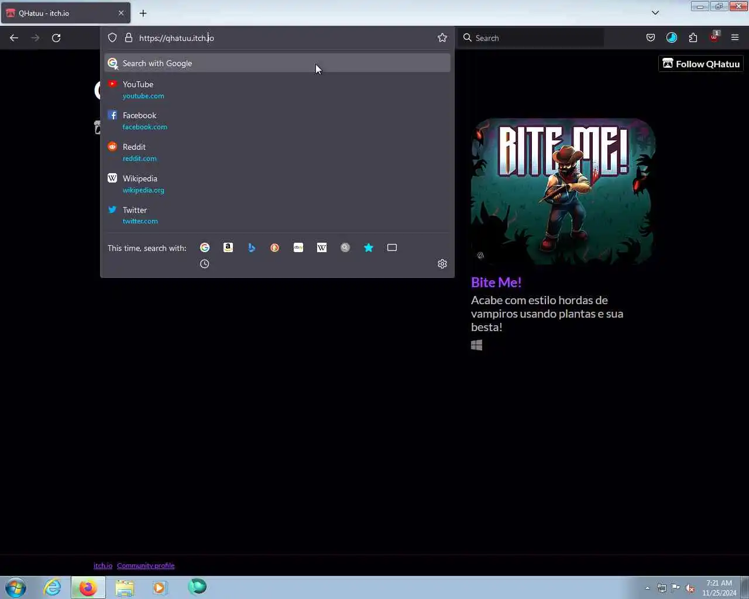Choose the Twitter suggestion row

pos(277,215)
